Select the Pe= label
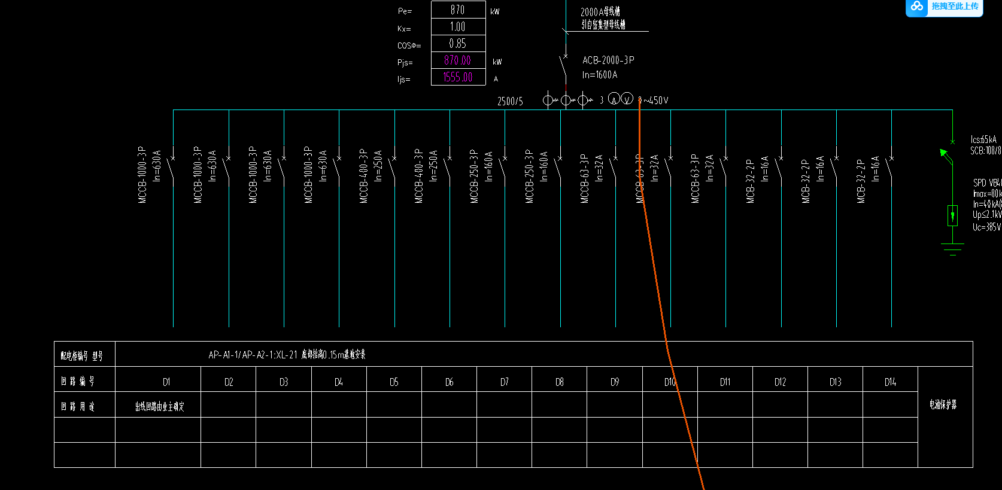The image size is (1002, 490). click(x=405, y=11)
